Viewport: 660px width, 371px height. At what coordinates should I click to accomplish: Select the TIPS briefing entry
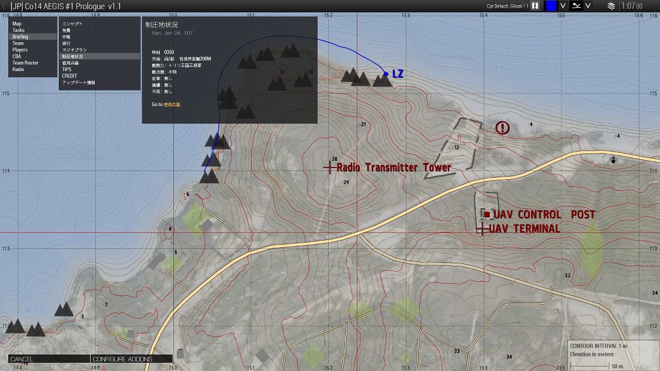pos(100,70)
